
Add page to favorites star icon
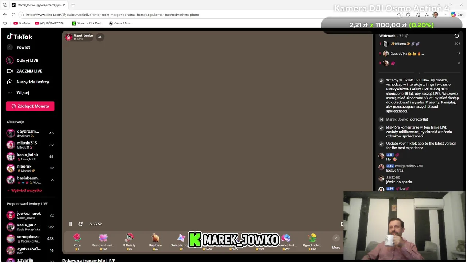399,15
